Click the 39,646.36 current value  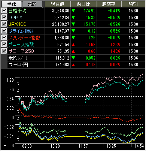coord(61,11)
